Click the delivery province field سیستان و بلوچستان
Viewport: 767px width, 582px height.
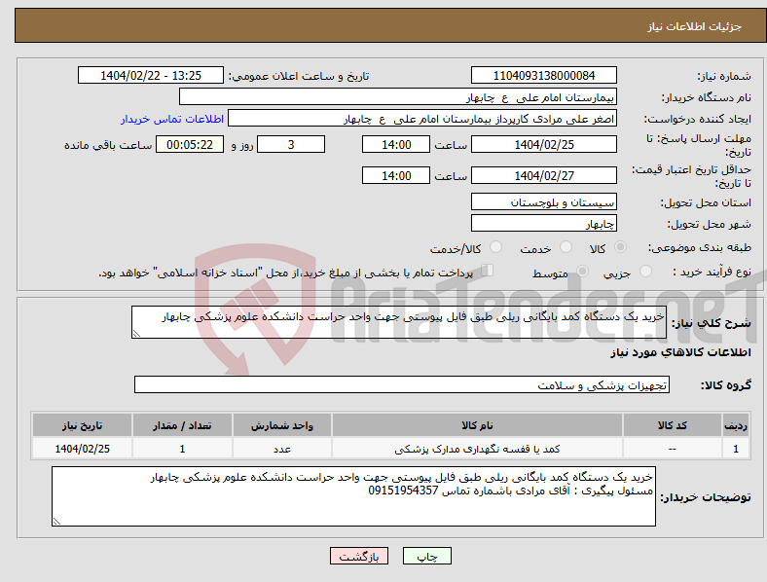click(x=544, y=202)
